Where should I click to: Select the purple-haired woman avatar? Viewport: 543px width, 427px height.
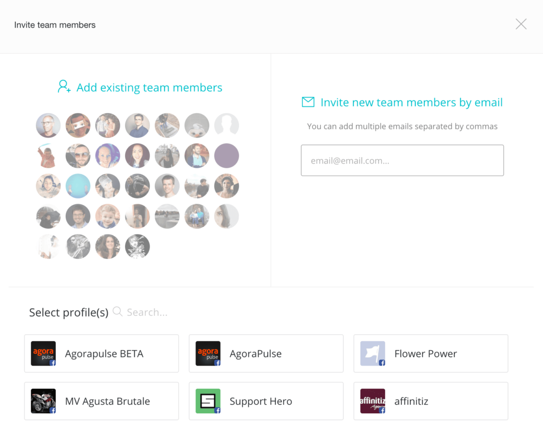108,156
